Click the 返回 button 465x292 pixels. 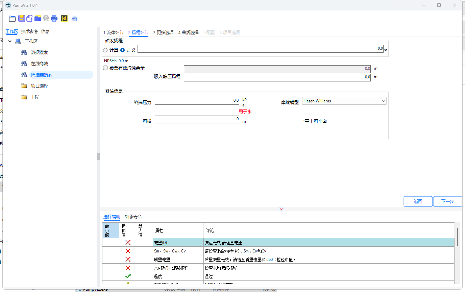coord(418,201)
